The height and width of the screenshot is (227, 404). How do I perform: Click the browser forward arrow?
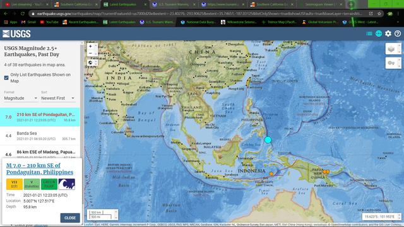point(14,14)
